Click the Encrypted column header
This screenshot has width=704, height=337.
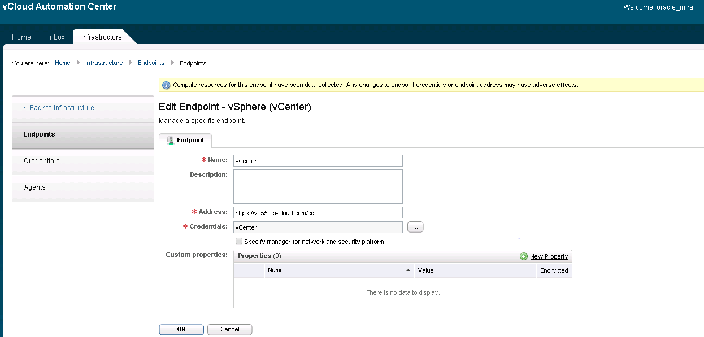pos(554,270)
